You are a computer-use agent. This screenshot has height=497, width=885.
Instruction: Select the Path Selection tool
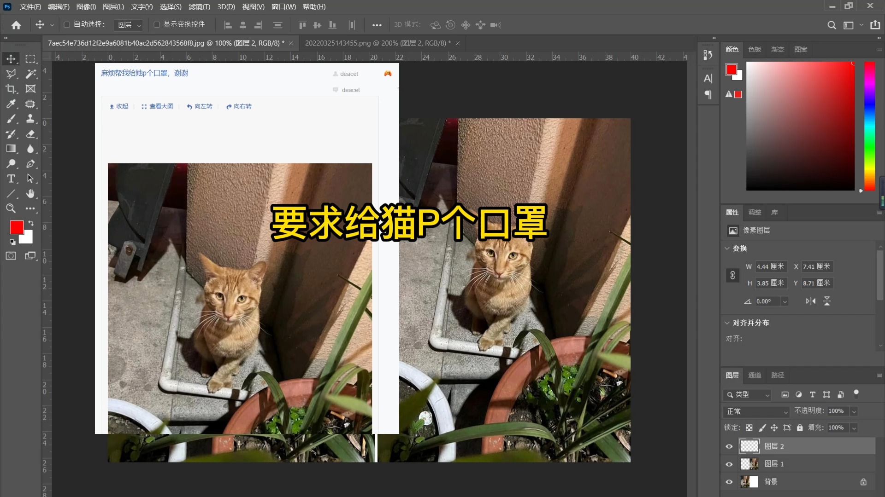(30, 179)
